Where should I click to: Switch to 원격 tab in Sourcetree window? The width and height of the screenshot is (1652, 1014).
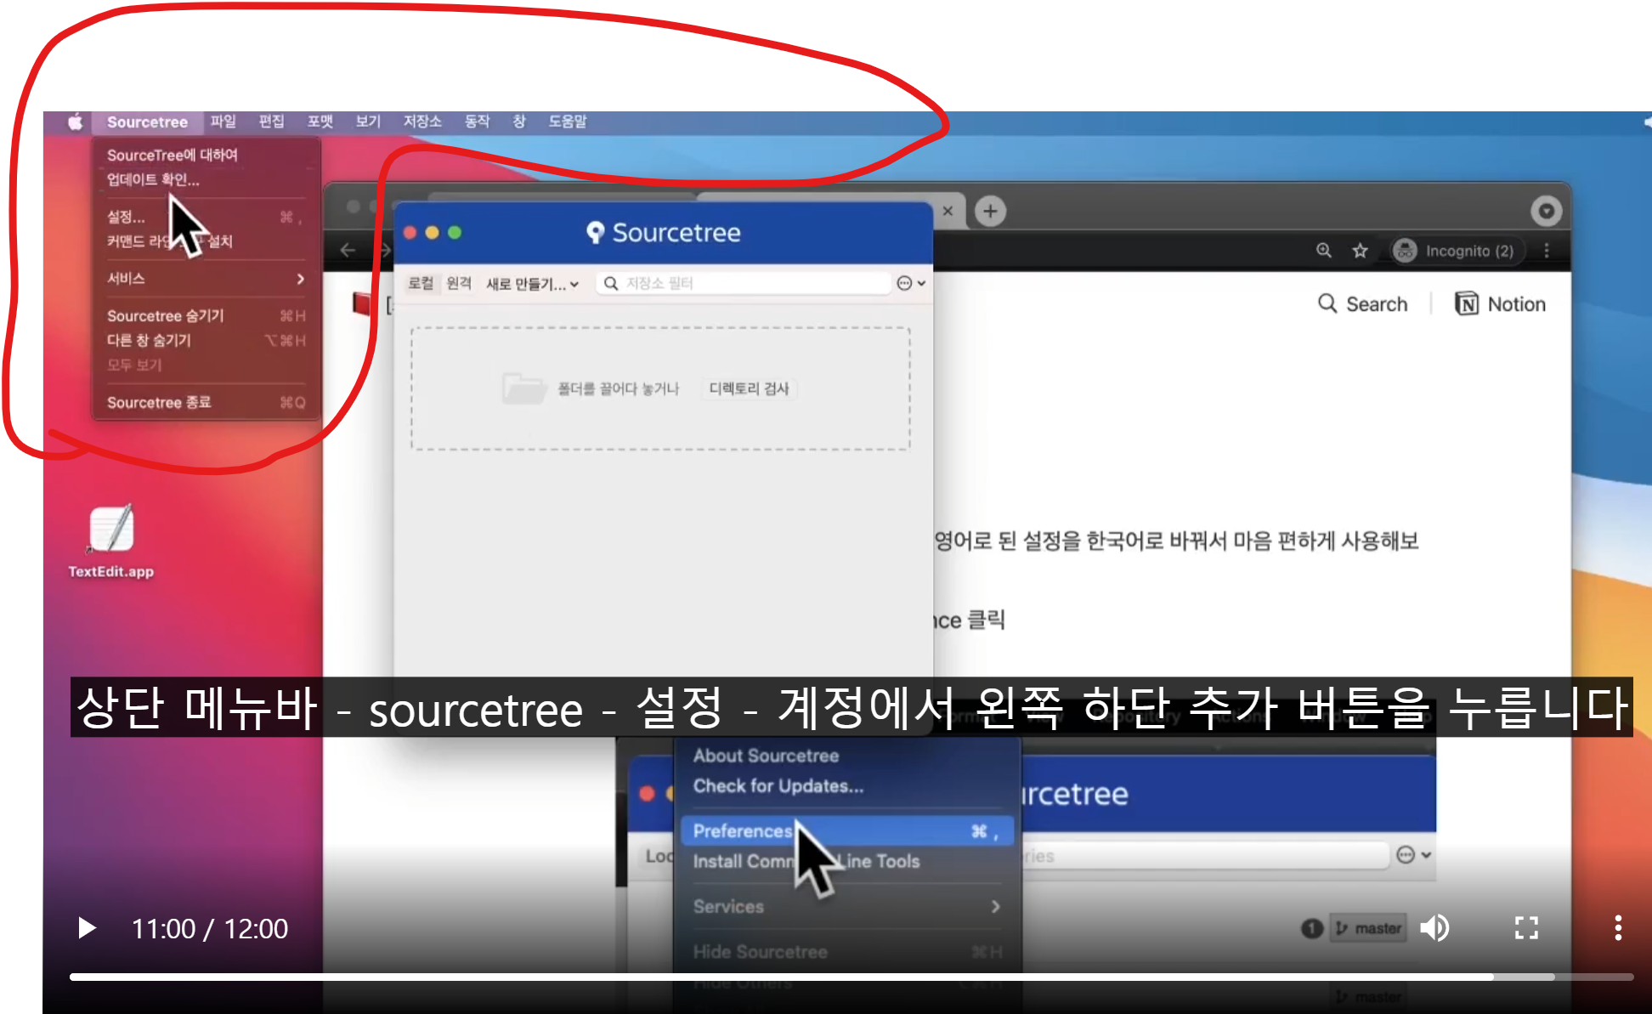459,283
